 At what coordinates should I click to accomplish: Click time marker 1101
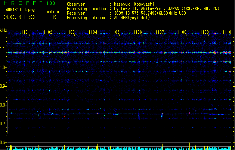coord(25,32)
